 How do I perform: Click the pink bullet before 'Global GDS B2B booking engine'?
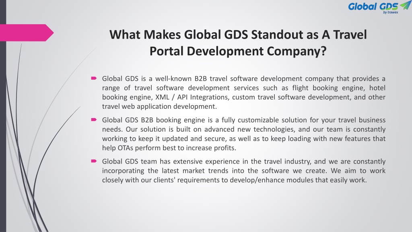(94, 120)
